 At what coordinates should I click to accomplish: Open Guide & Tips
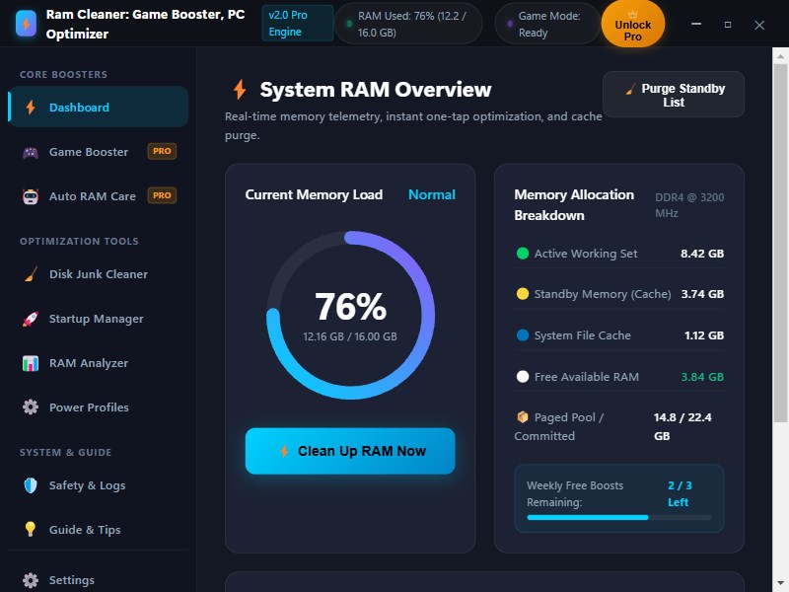98,530
